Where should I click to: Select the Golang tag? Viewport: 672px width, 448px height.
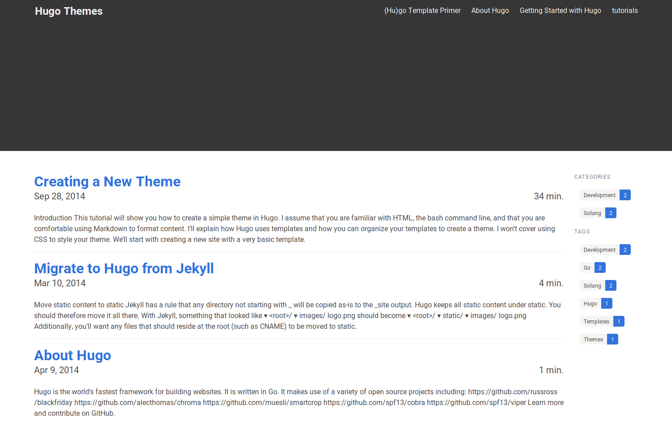[x=592, y=285]
